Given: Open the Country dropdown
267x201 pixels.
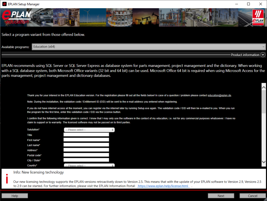Looking at the screenshot, I should pos(89,165).
